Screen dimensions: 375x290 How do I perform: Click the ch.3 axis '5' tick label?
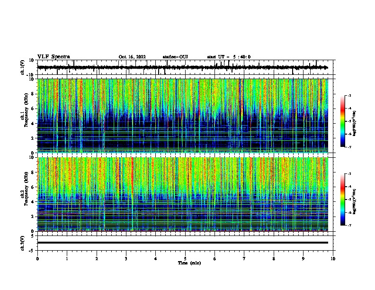pos(33,236)
